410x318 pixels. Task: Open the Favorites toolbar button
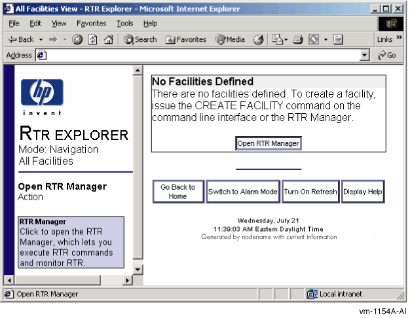(186, 40)
